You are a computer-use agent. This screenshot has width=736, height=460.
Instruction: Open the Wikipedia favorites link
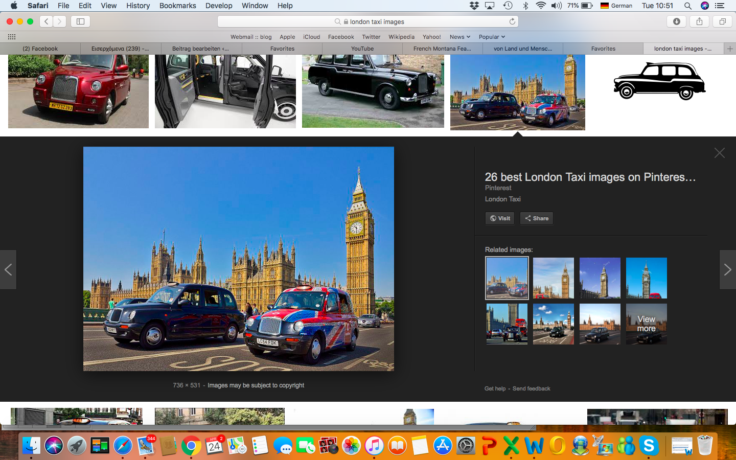point(401,37)
